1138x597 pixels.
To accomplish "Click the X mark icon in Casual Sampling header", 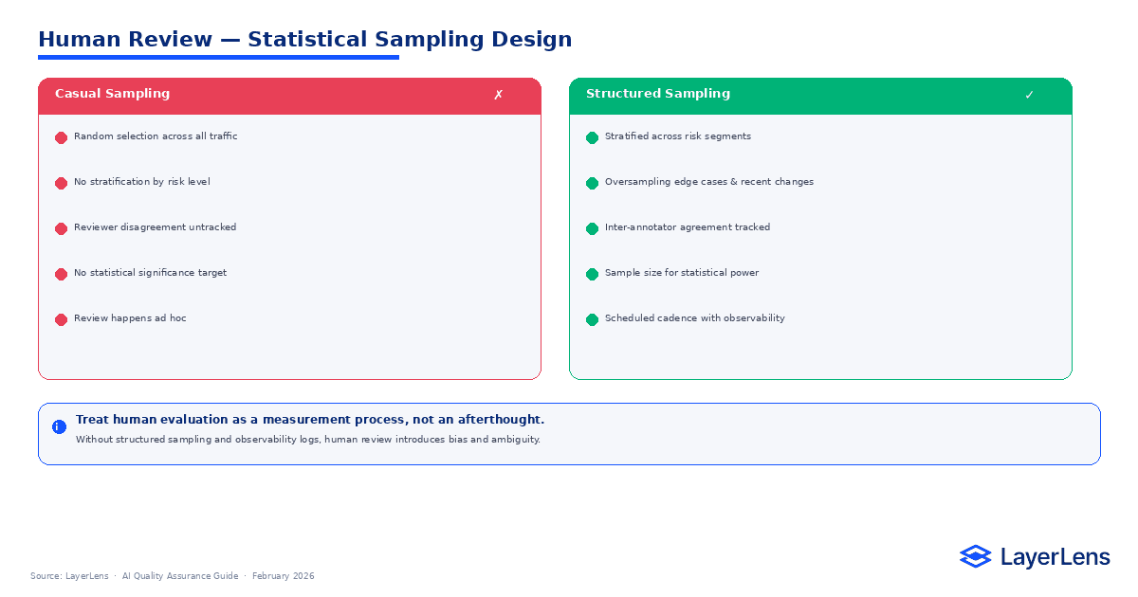I will coord(498,95).
